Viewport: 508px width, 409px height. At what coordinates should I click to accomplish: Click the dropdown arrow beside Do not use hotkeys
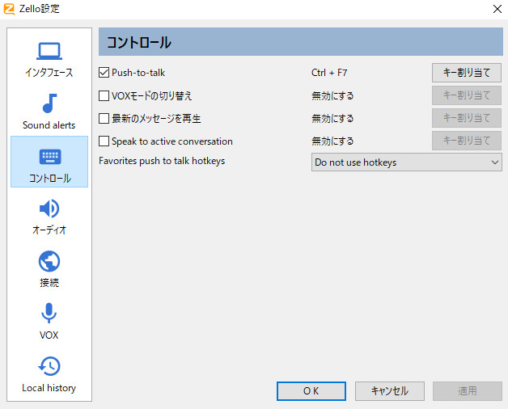point(494,162)
